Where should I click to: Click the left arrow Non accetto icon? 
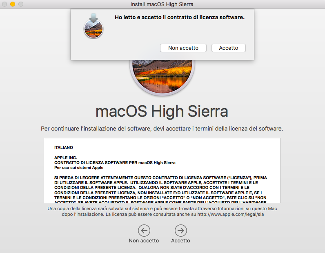click(x=144, y=231)
